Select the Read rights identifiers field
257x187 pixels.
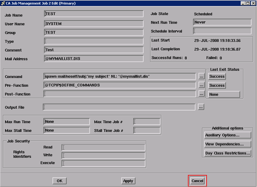point(104,147)
